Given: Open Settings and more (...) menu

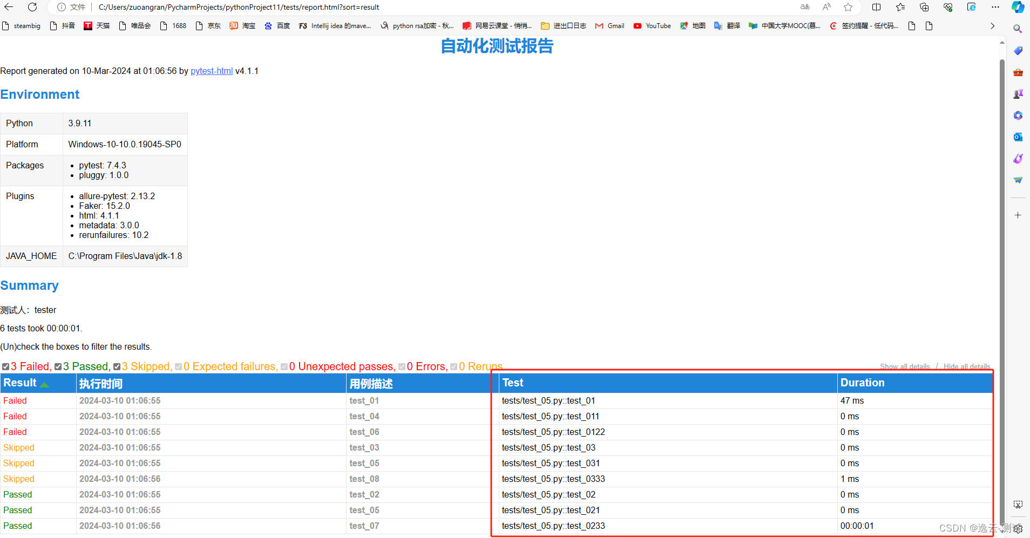Looking at the screenshot, I should [x=996, y=7].
